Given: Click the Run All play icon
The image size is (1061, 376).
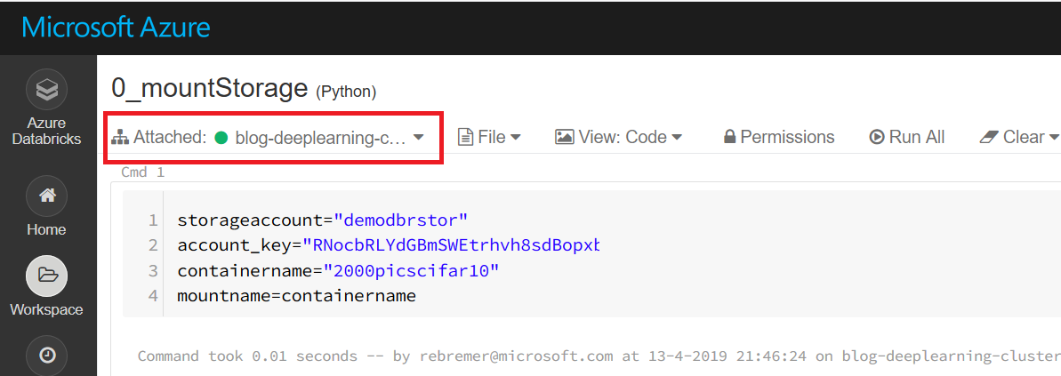Looking at the screenshot, I should (x=877, y=137).
